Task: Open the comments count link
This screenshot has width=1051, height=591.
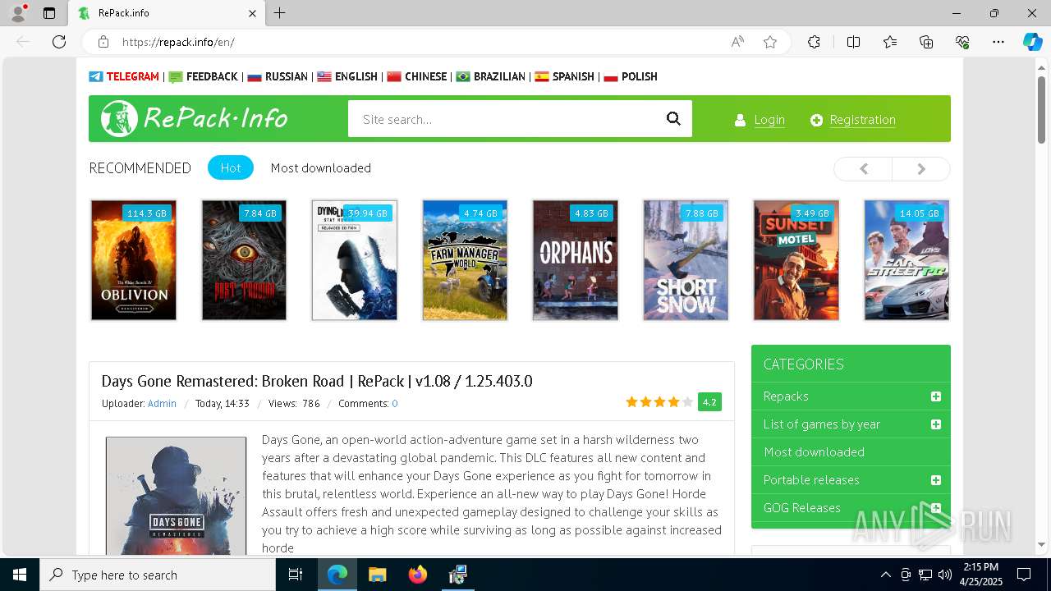Action: pos(395,403)
